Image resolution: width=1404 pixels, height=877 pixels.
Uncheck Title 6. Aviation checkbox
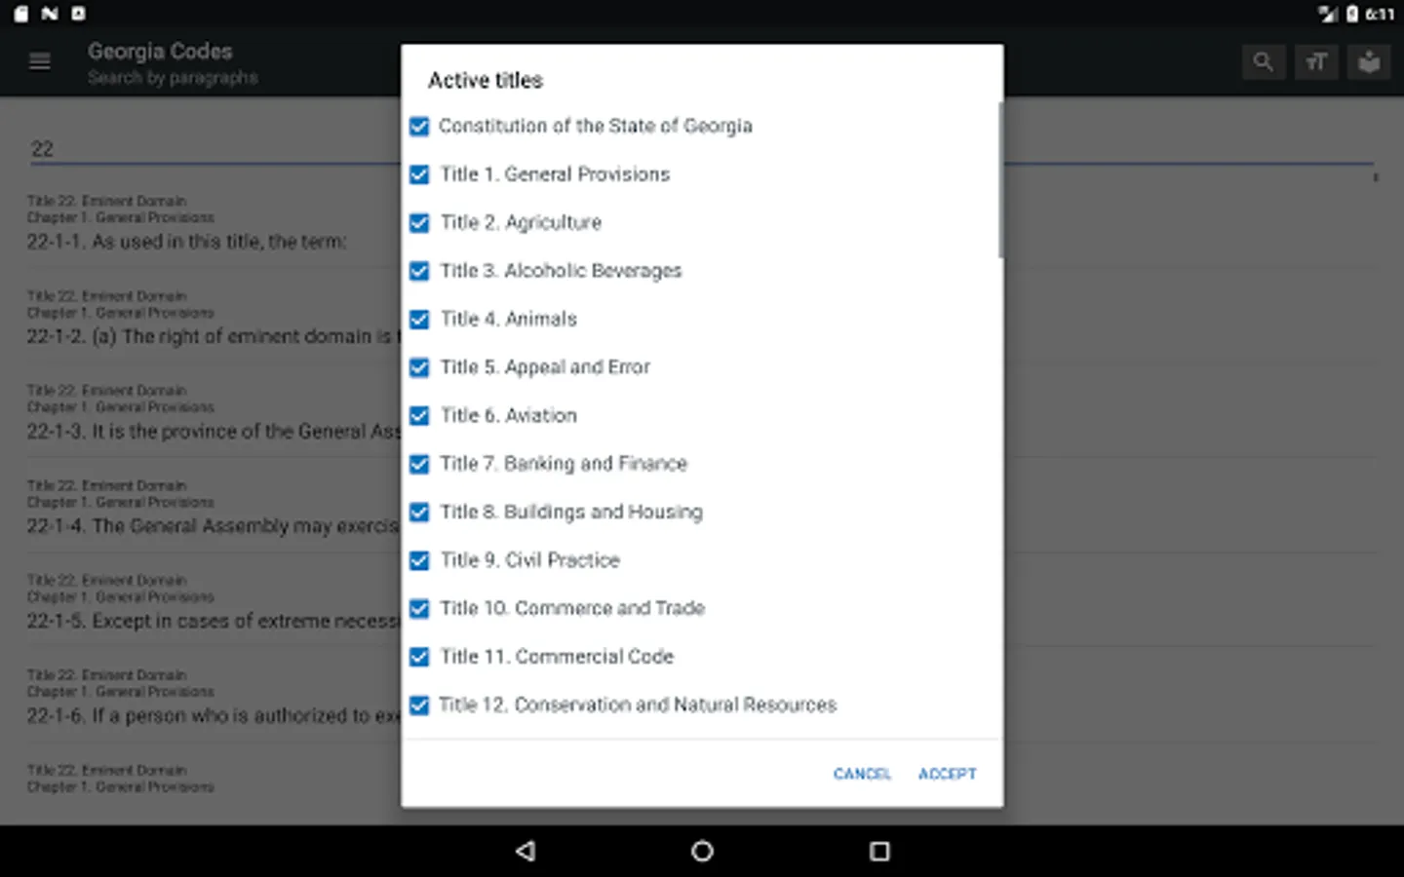[x=419, y=416]
